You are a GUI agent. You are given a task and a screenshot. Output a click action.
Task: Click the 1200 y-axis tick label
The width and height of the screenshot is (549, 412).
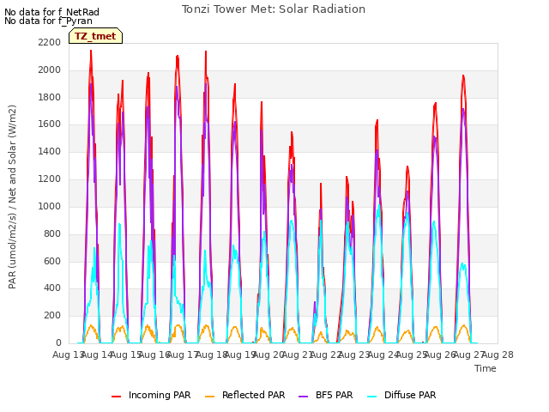coord(50,179)
